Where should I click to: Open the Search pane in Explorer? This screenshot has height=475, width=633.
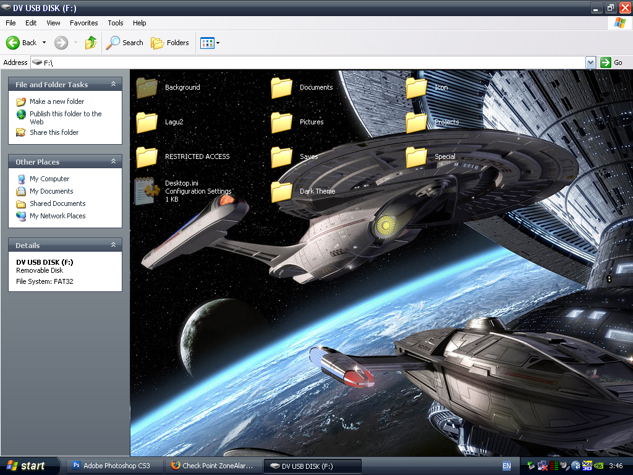coord(124,43)
